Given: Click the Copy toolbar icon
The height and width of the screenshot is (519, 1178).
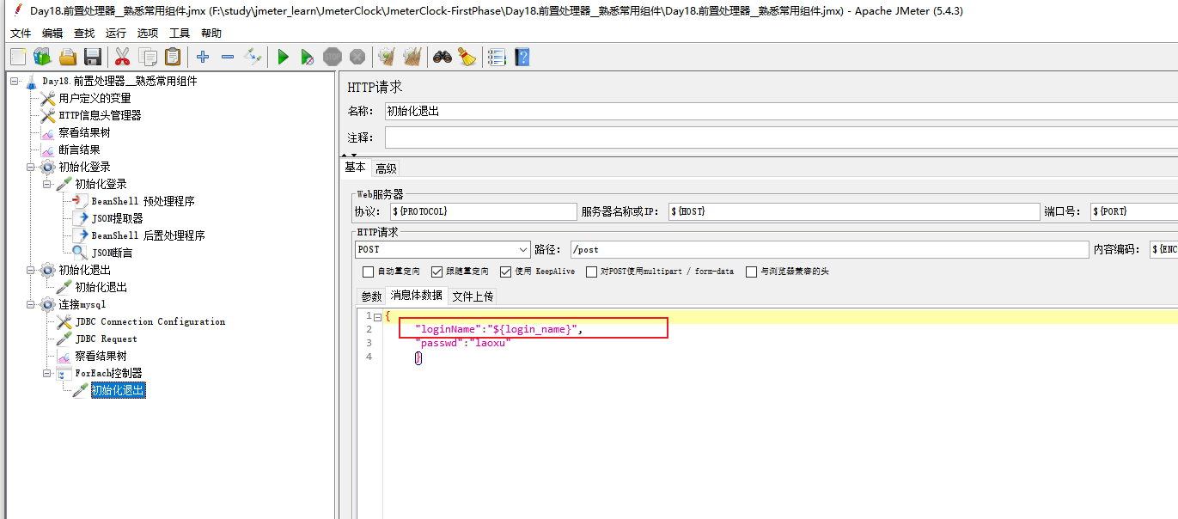Looking at the screenshot, I should coord(148,57).
